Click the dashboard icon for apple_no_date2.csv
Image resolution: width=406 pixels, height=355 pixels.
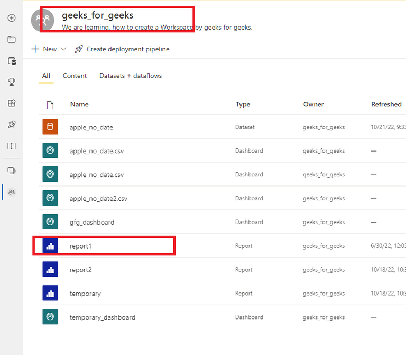(x=50, y=198)
